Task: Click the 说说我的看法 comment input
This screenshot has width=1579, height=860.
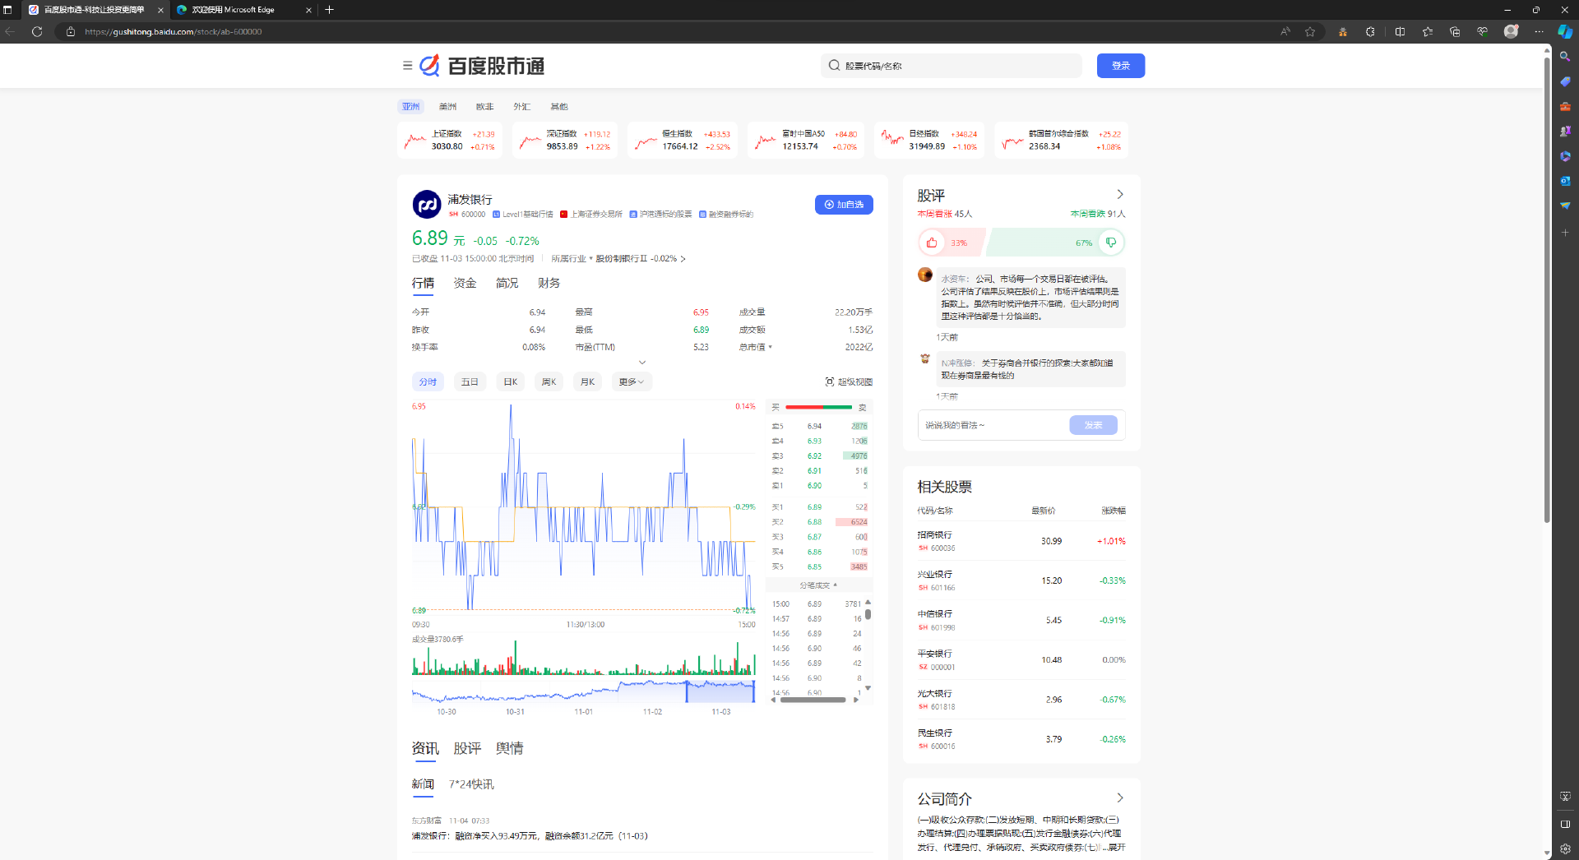Action: point(993,425)
